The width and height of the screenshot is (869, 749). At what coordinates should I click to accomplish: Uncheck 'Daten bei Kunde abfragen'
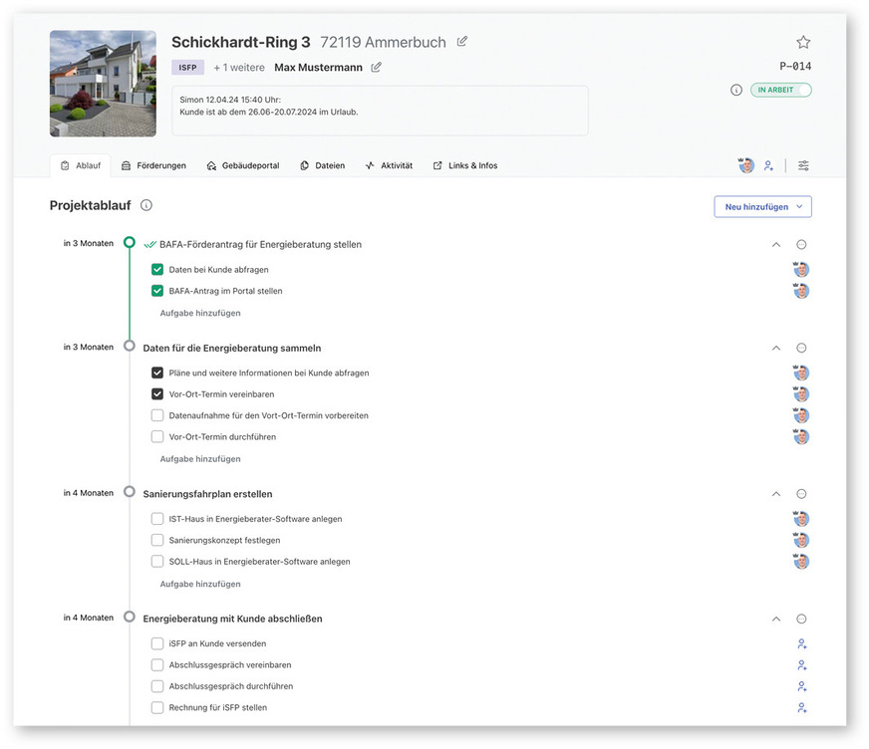pyautogui.click(x=156, y=269)
